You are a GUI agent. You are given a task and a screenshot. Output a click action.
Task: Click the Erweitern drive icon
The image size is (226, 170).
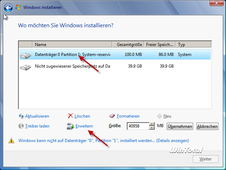point(70,126)
